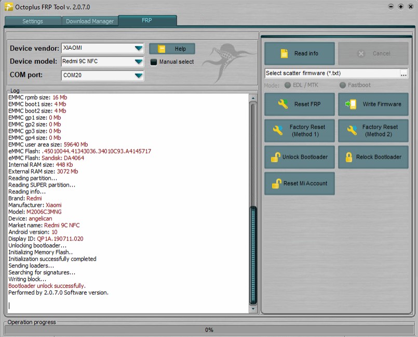Click log value 'angelican'
Viewport: 418px width, 337px height.
coord(41,219)
